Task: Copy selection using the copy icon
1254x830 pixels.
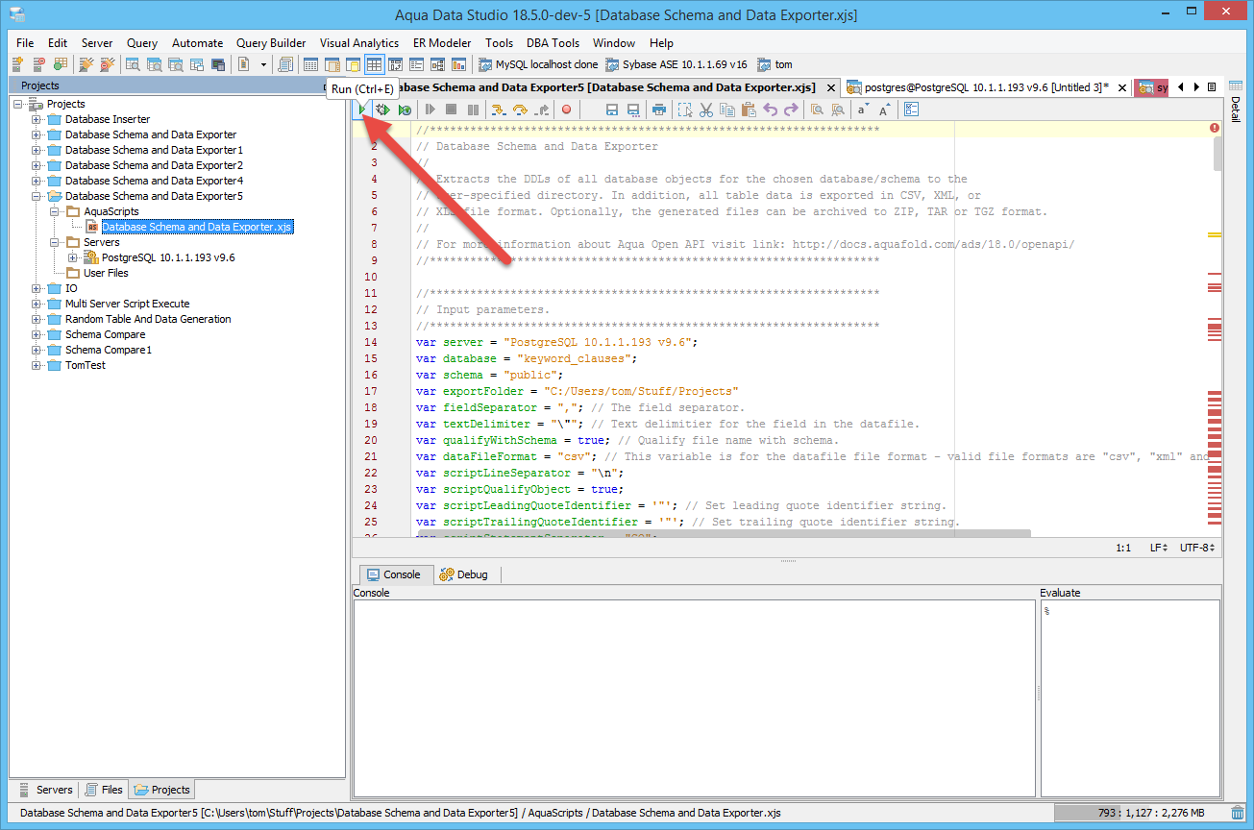Action: 727,110
